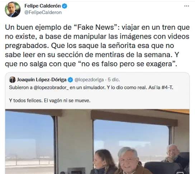Click the verified badge beside Felipe Calderón
195x174 pixels.
[65, 6]
